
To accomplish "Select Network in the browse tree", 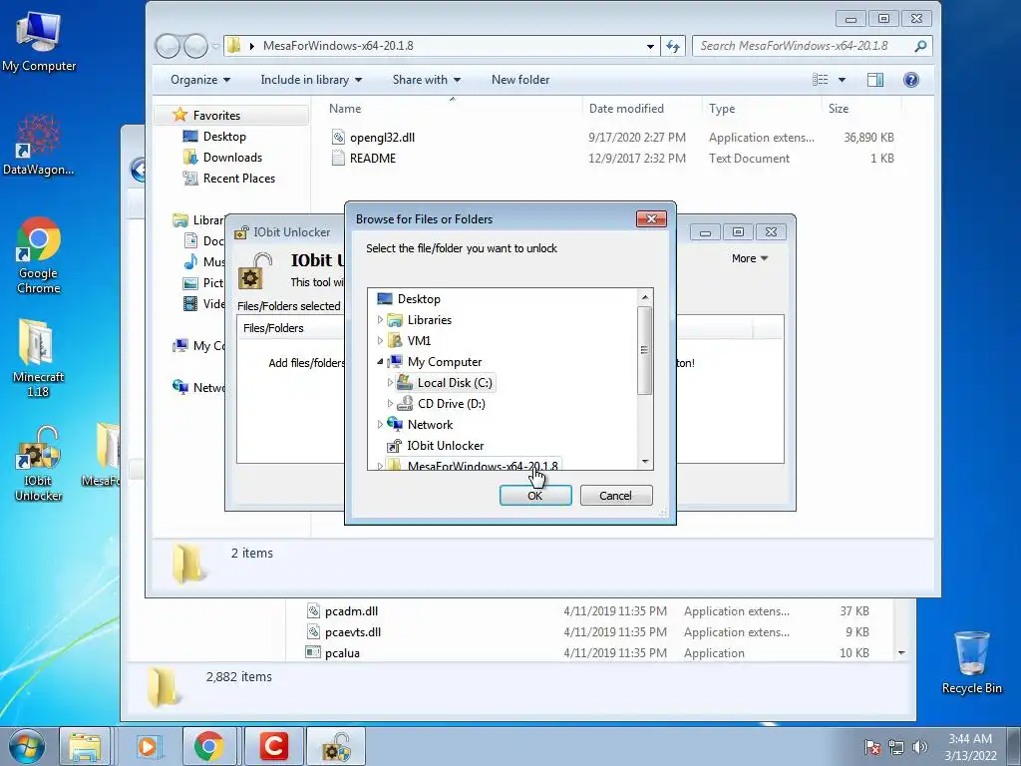I will click(430, 424).
